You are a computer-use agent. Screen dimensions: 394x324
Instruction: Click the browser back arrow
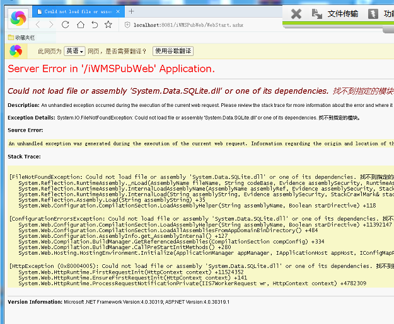pos(37,25)
